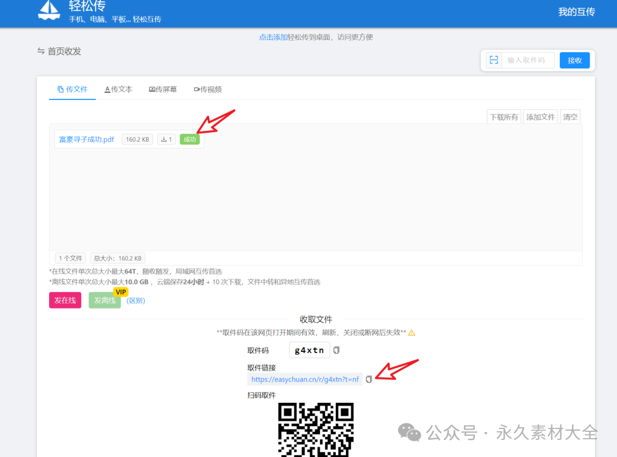This screenshot has width=617, height=457.
Task: Click the green 成功 status badge
Action: [x=190, y=139]
